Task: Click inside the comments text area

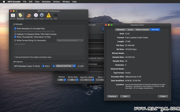Action: click(x=49, y=49)
